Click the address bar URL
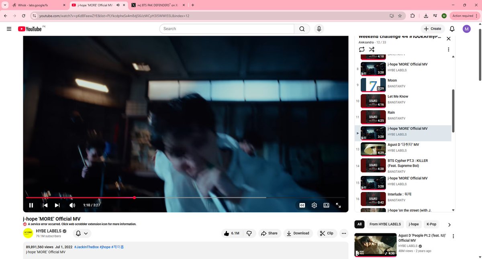 pyautogui.click(x=114, y=16)
